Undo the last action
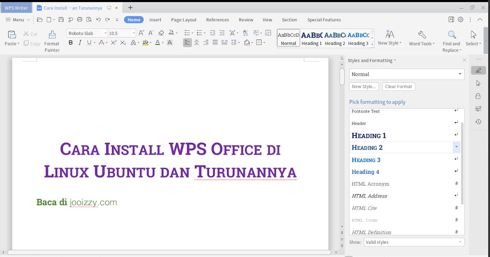Image resolution: width=490 pixels, height=257 pixels. point(98,20)
